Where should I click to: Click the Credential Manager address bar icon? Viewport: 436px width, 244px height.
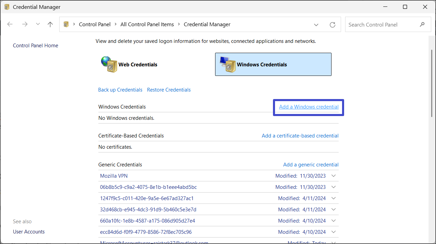pos(67,25)
